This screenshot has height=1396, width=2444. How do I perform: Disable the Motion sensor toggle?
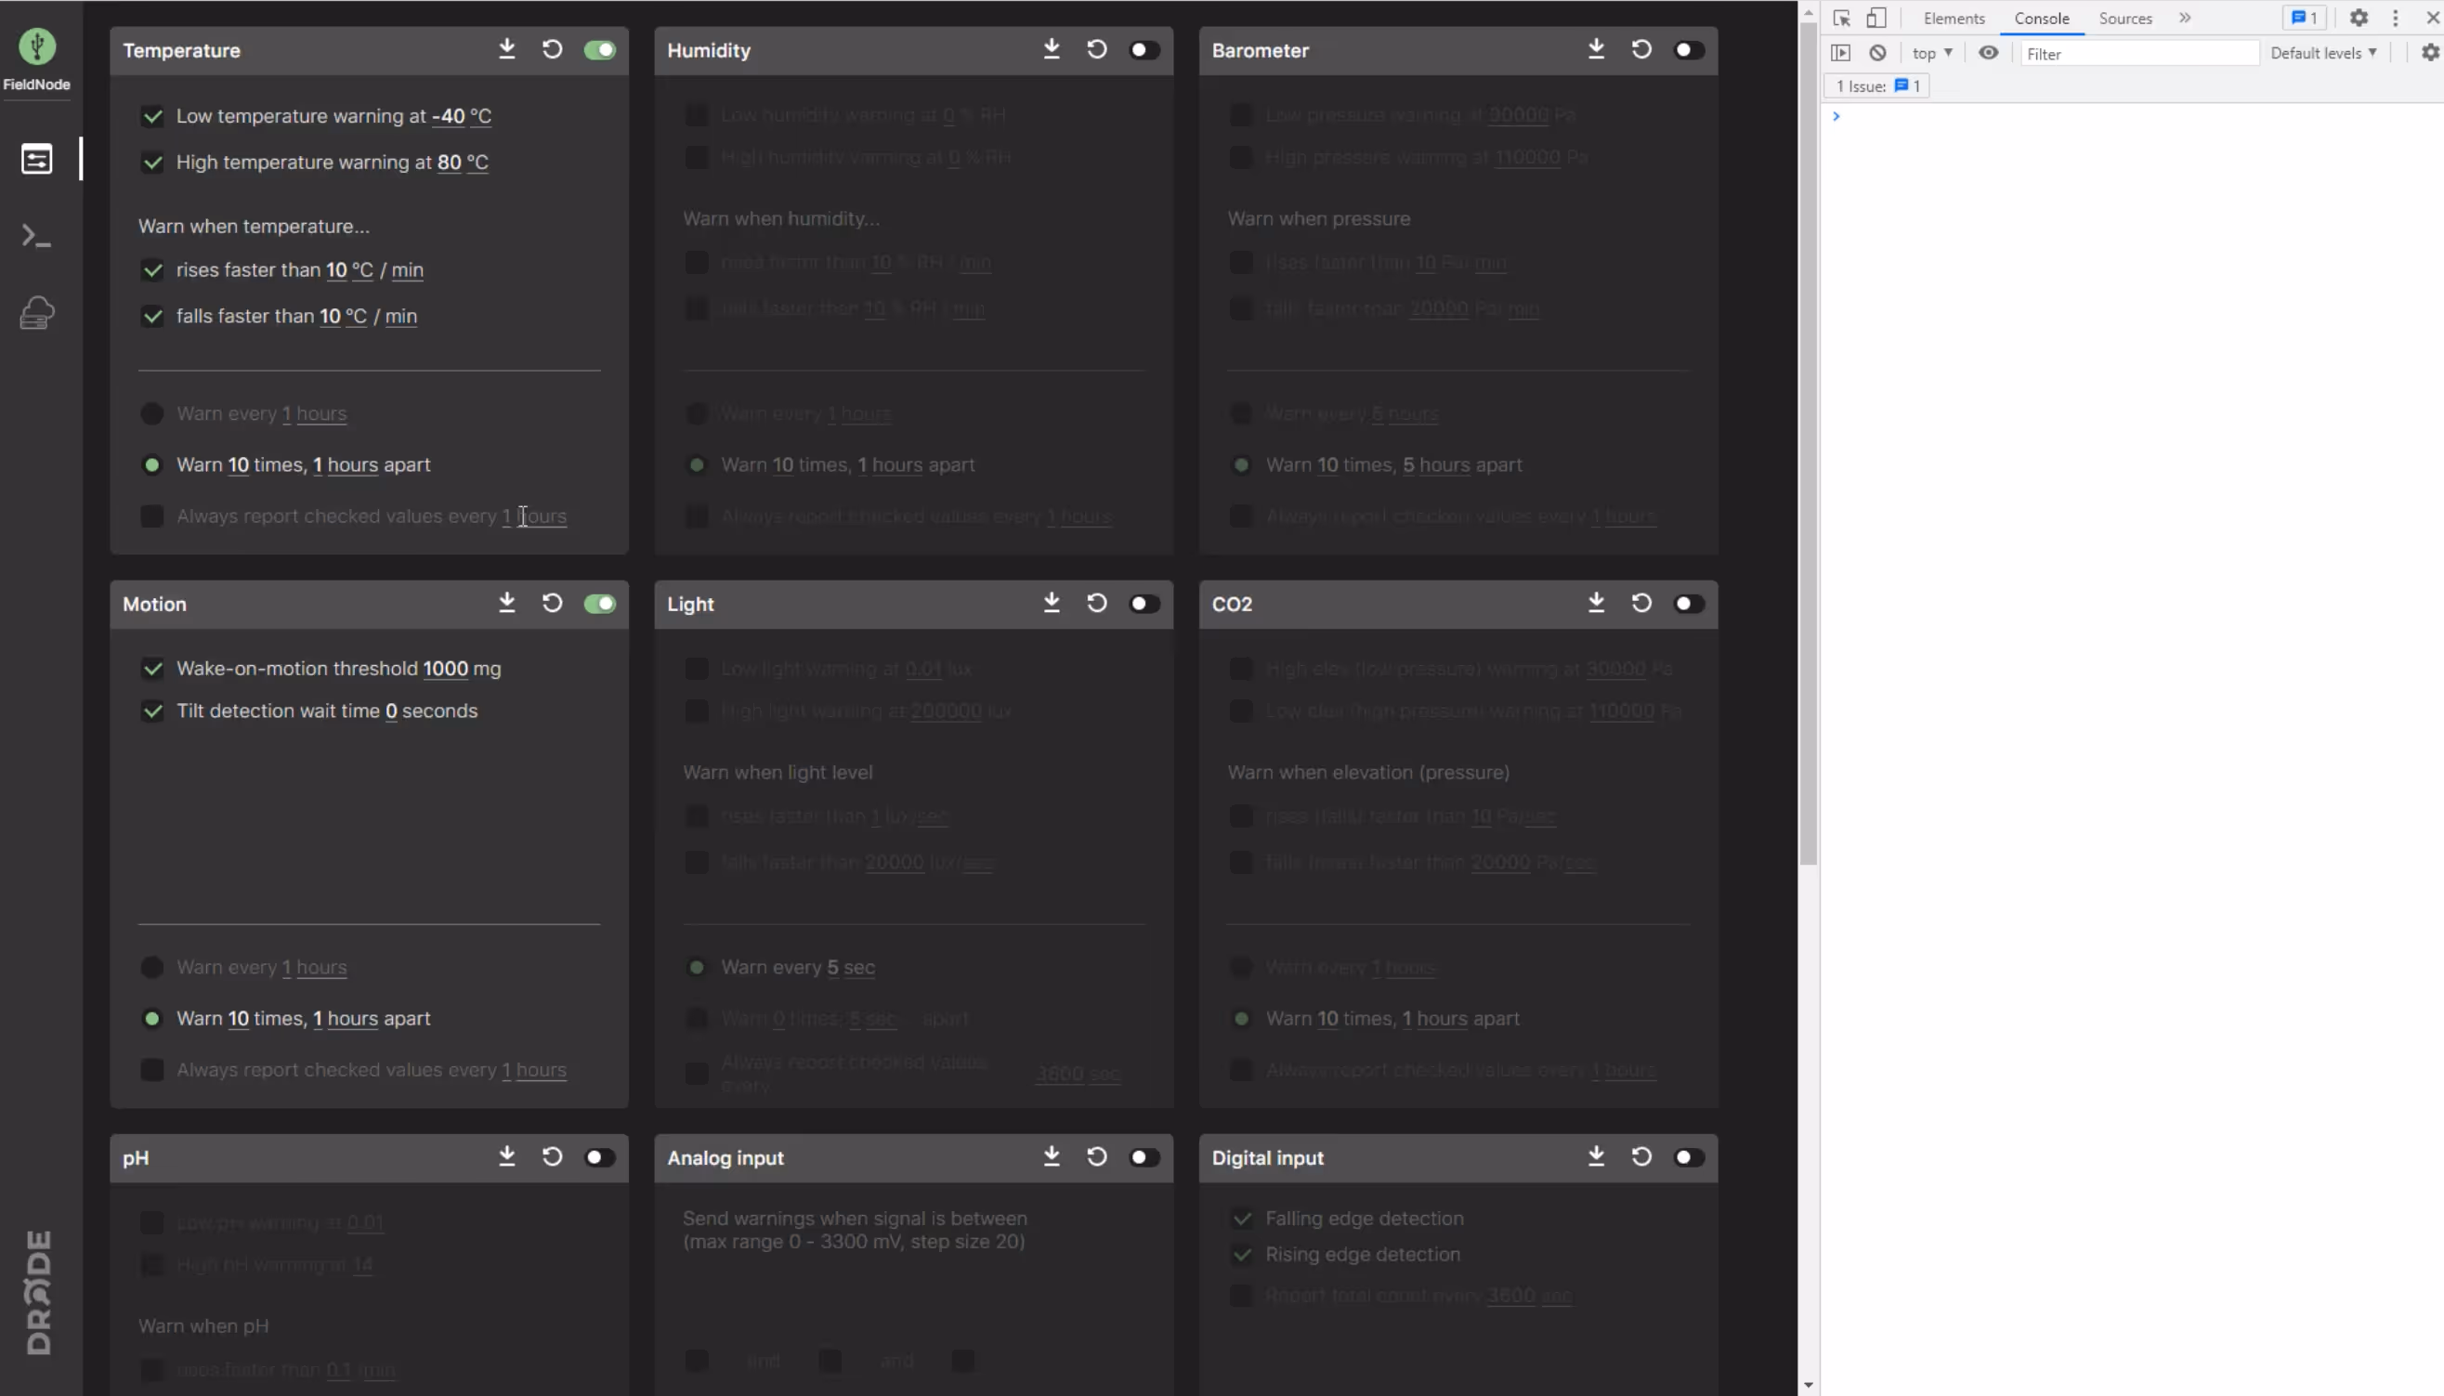click(x=600, y=603)
